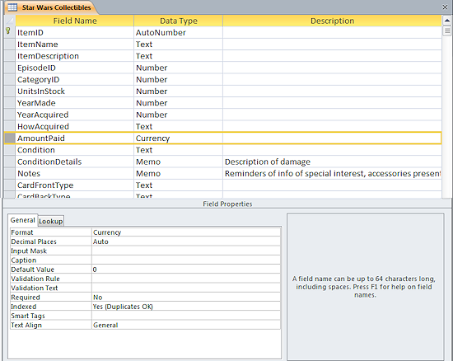Click the scroll up arrow of field list
Image resolution: width=453 pixels, height=361 pixels.
447,21
